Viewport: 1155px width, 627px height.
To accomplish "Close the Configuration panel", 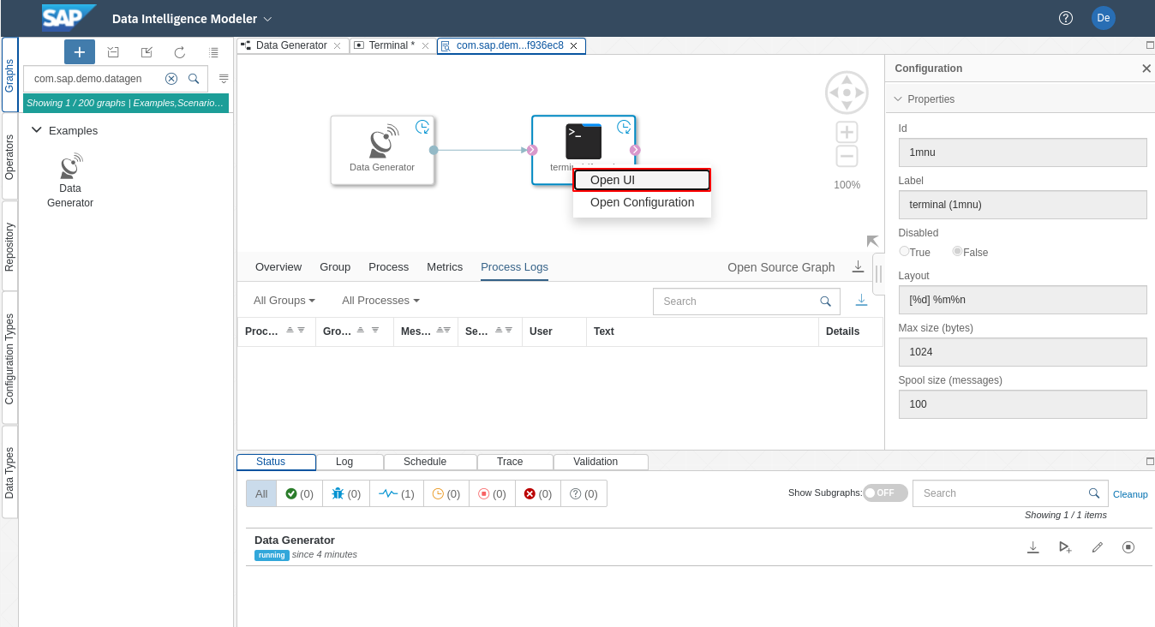I will tap(1146, 69).
